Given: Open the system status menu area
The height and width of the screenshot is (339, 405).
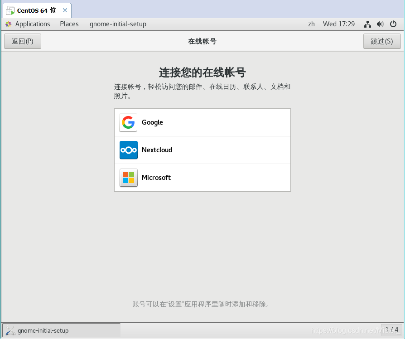Looking at the screenshot, I should [380, 24].
